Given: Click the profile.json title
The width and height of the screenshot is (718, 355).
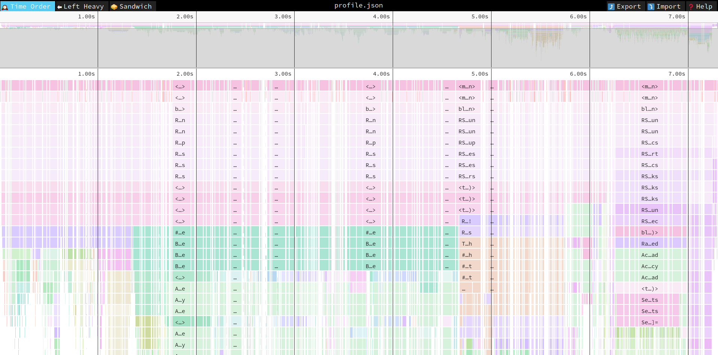Looking at the screenshot, I should [x=358, y=5].
